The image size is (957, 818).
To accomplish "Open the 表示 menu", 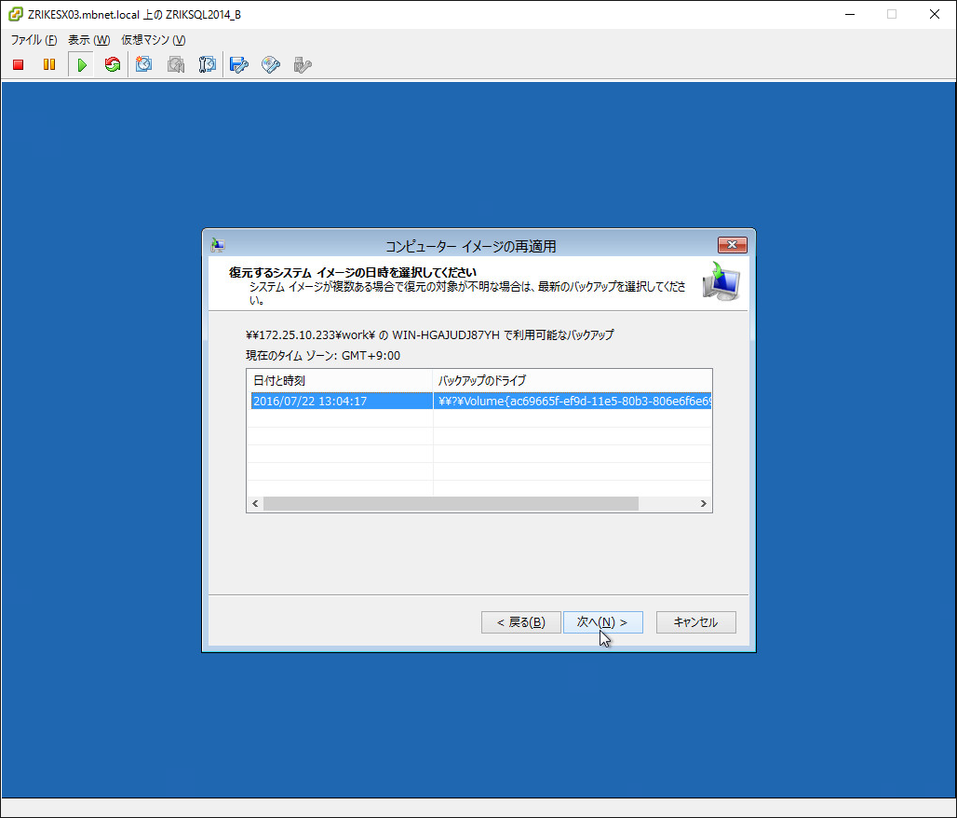I will point(88,40).
